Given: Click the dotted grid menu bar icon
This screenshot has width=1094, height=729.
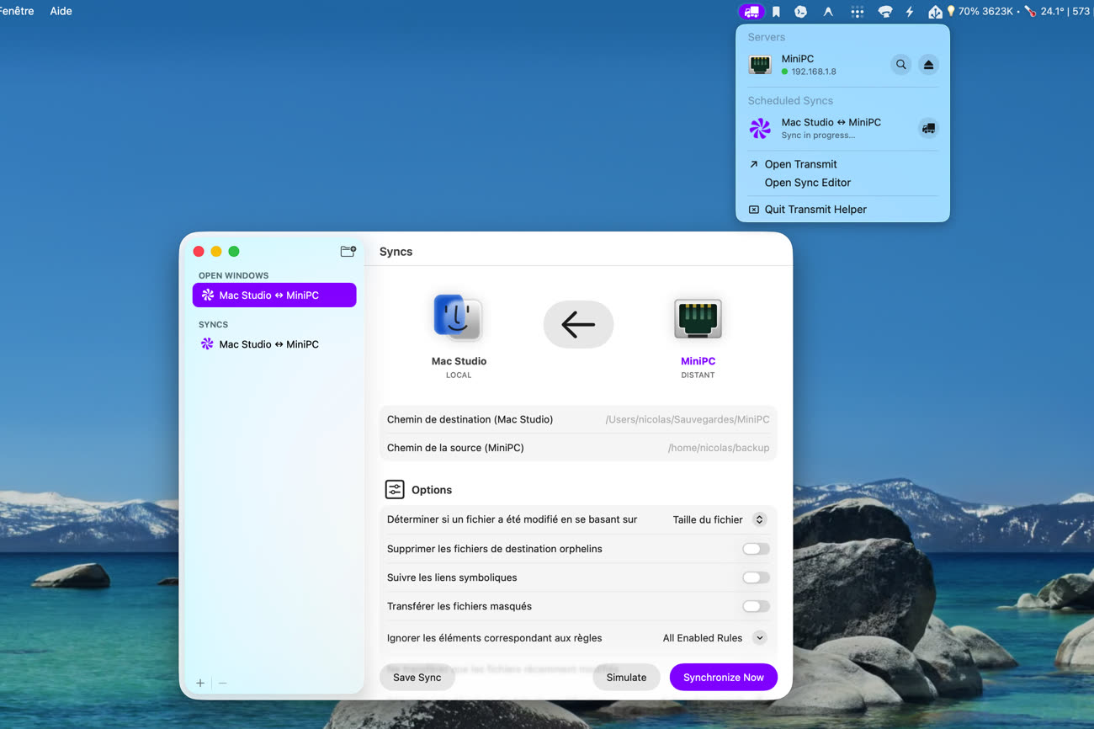Looking at the screenshot, I should 858,12.
